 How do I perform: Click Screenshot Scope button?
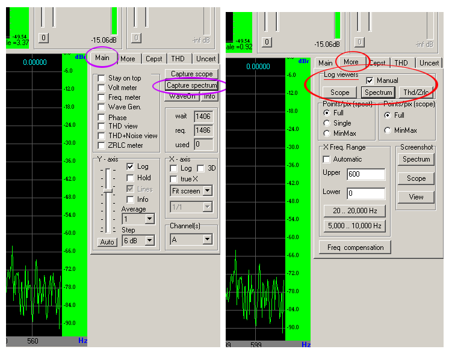coord(416,178)
